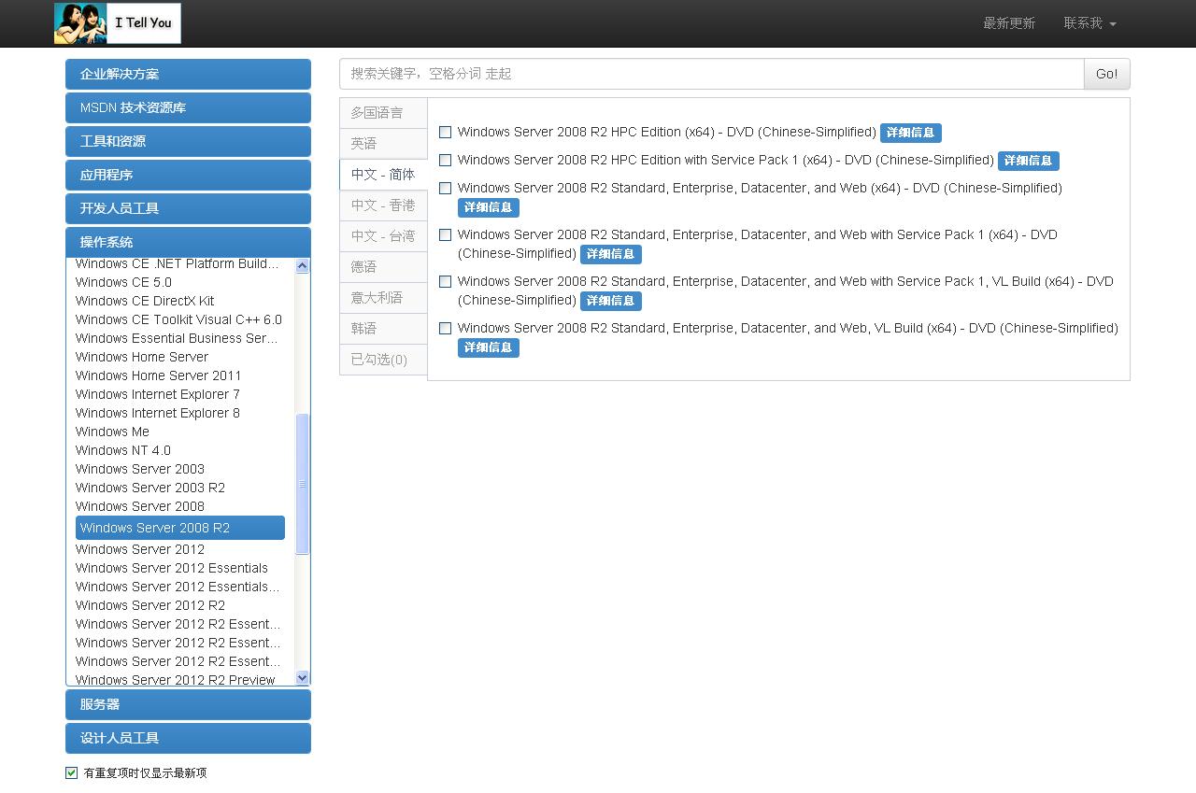Switch to the 英语 language tab

(383, 144)
